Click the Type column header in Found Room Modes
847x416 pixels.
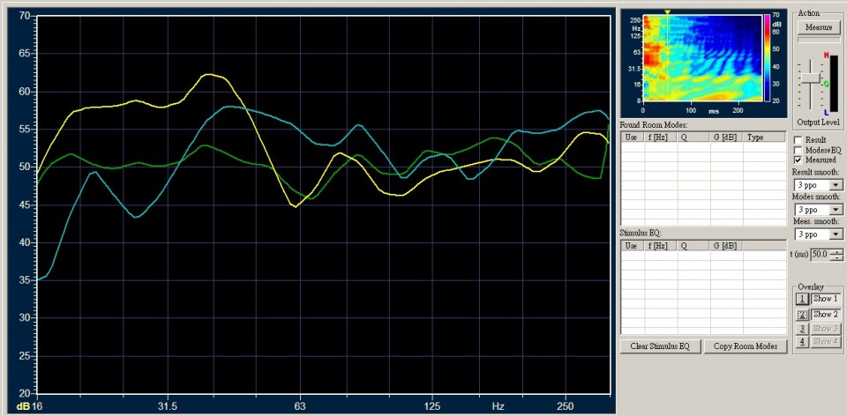point(764,137)
